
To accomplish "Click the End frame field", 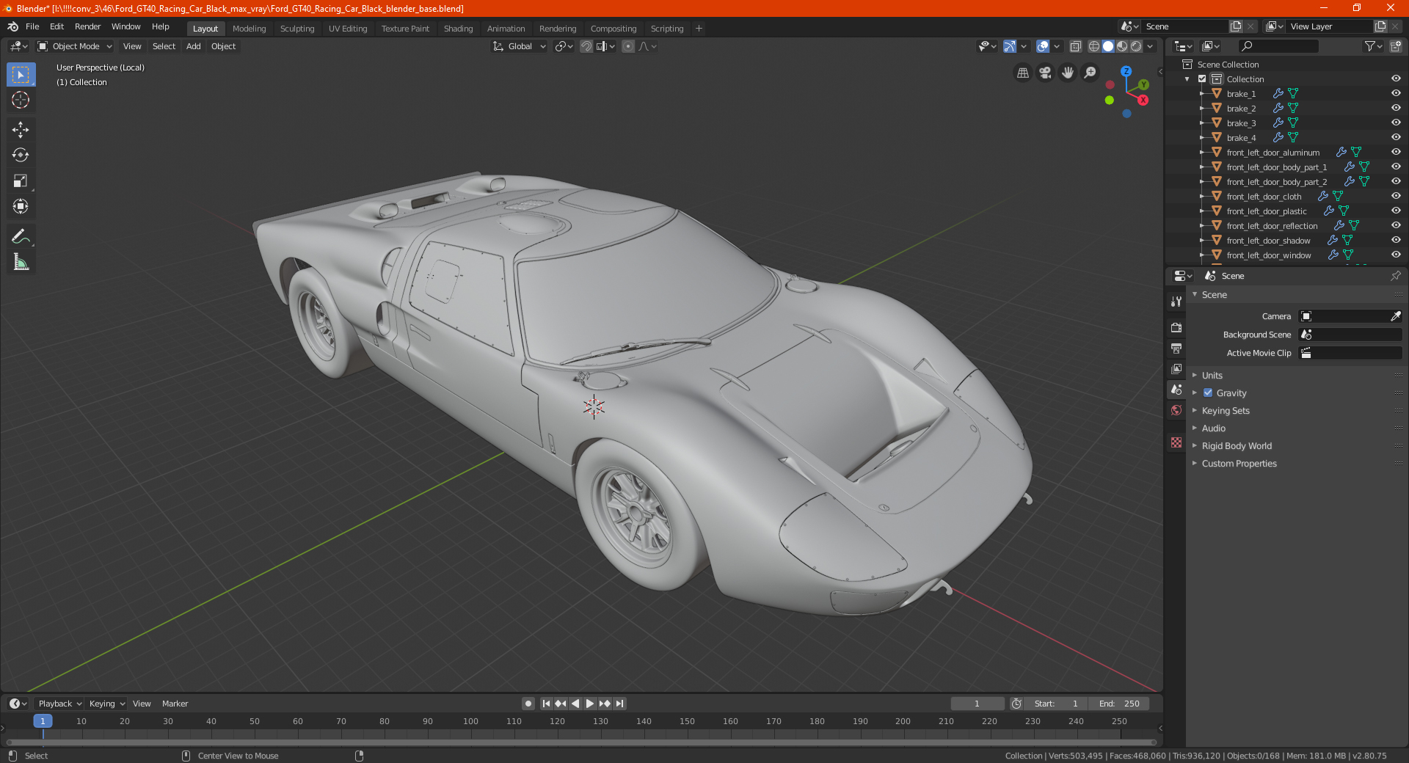I will click(1118, 704).
